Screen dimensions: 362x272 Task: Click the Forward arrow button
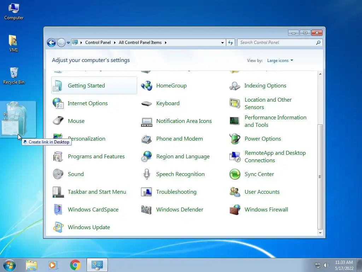pos(61,42)
